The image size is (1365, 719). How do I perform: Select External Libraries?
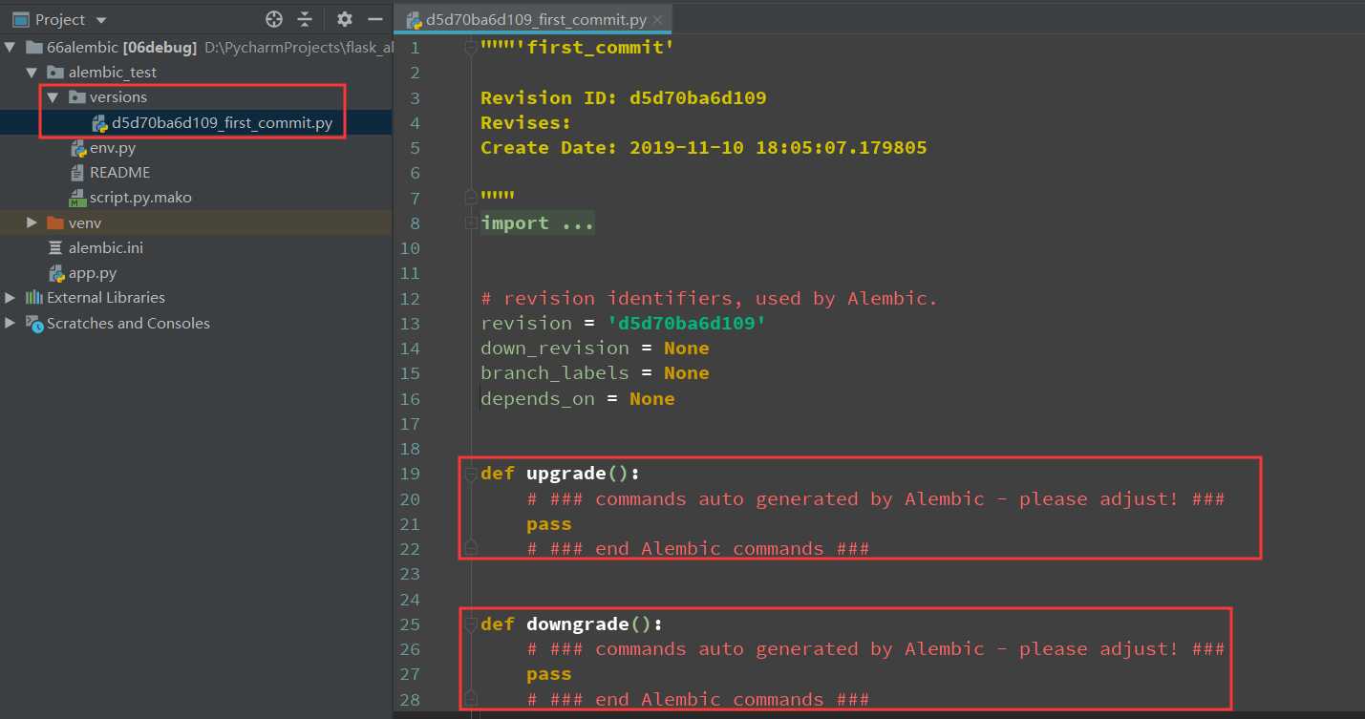pyautogui.click(x=106, y=297)
